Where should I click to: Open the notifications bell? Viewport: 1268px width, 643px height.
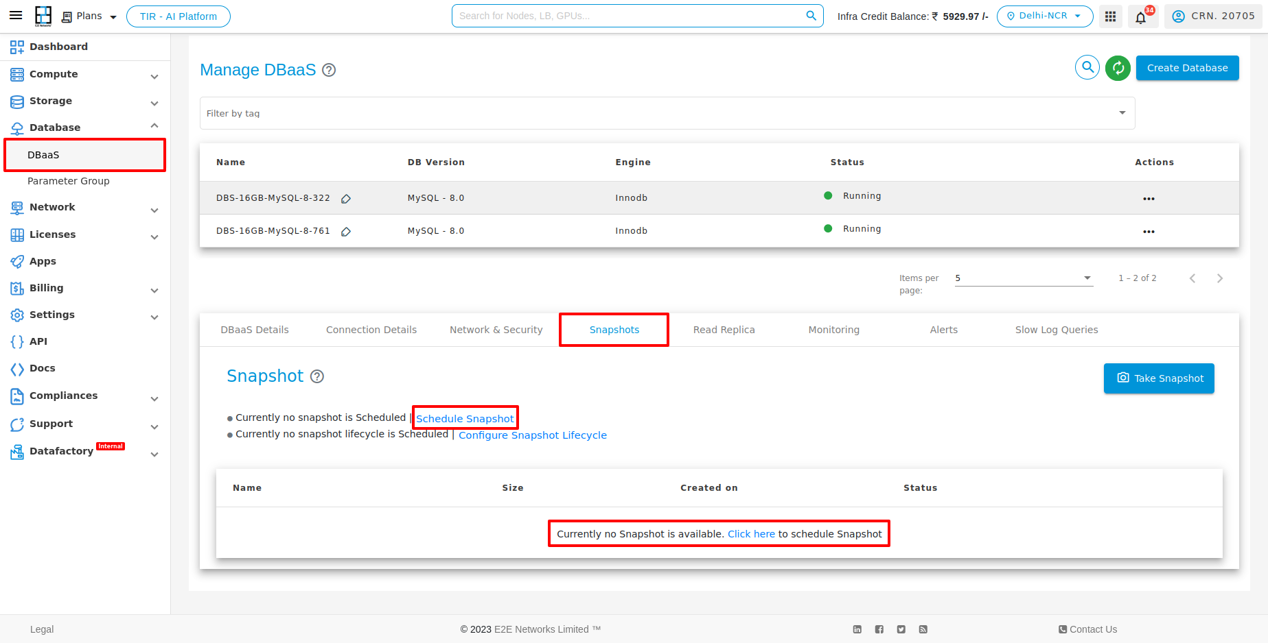(1141, 17)
